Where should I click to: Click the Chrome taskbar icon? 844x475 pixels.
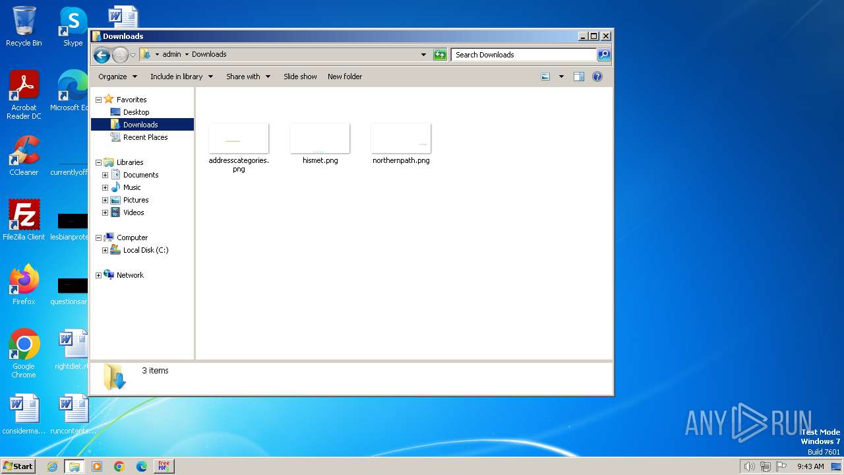tap(119, 466)
